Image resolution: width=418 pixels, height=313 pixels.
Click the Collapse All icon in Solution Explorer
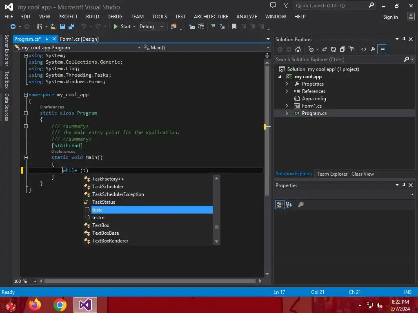(342, 49)
